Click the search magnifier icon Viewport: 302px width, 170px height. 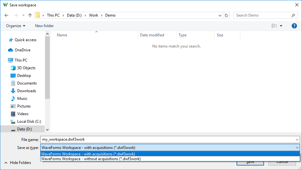point(293,15)
